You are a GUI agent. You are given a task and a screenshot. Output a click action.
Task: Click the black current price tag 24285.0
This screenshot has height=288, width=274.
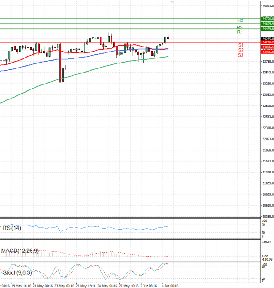coord(268,39)
